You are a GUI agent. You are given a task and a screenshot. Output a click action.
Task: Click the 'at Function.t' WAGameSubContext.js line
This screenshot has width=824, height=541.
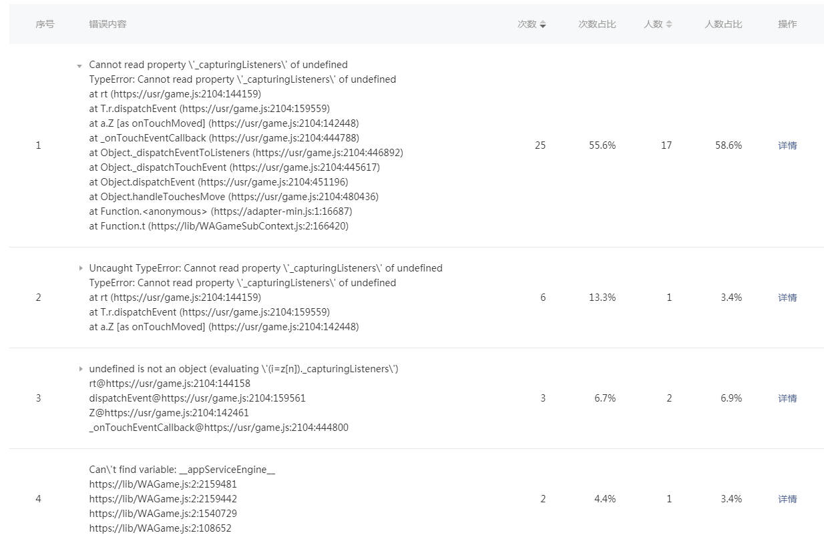218,226
